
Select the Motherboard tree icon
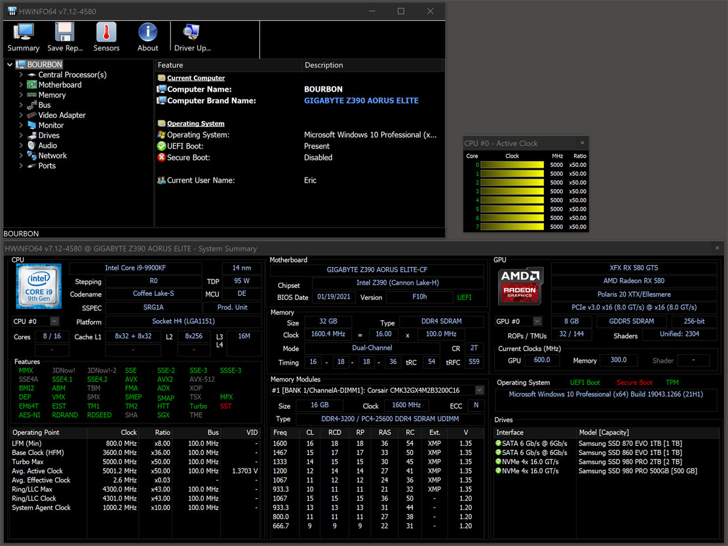tap(31, 85)
